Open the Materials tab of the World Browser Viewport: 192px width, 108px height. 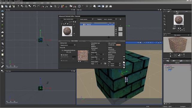174,61
